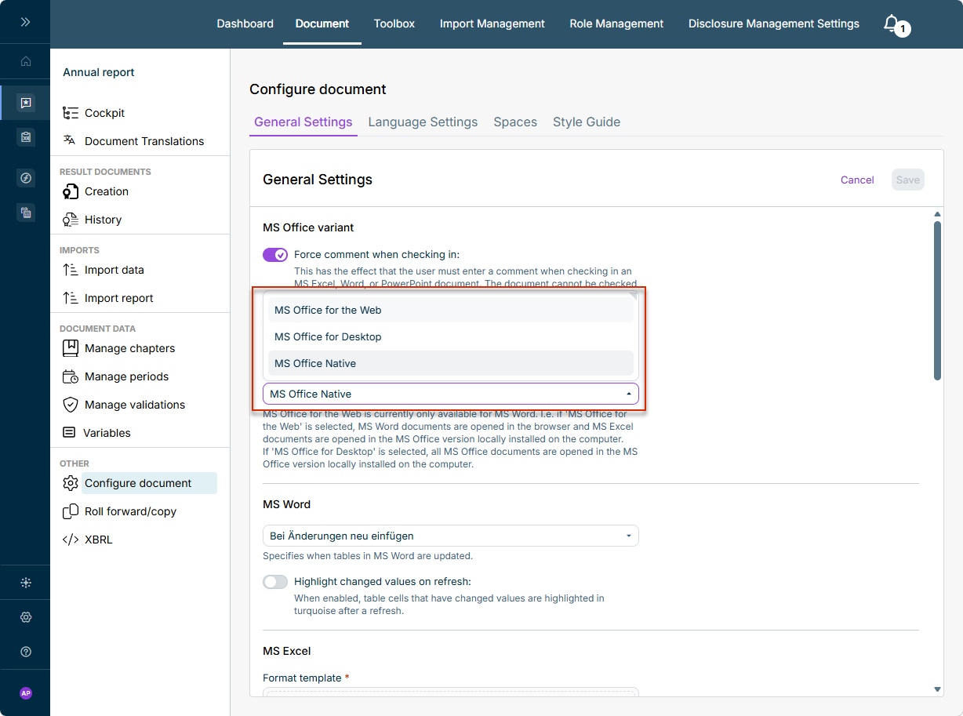Click the settings panel vertical scrollbar thumb
963x716 pixels.
pyautogui.click(x=937, y=300)
